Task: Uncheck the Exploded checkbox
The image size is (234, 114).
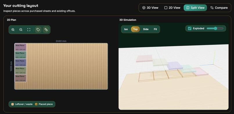Action: (190, 28)
